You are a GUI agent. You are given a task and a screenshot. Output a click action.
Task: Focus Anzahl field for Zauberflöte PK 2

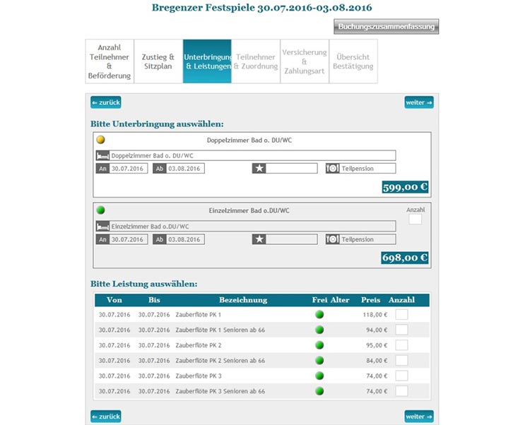(401, 345)
